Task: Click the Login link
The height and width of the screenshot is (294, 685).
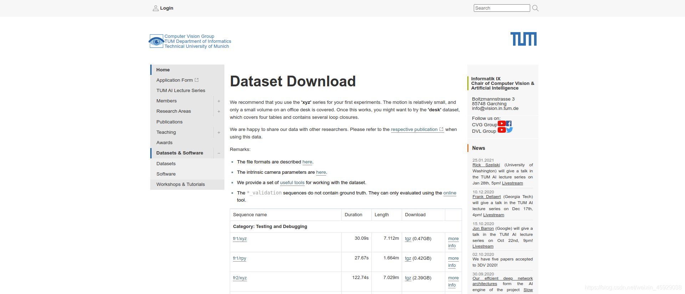Action: 167,8
